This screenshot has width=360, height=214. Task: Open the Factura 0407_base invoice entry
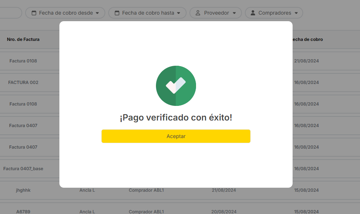(x=23, y=169)
